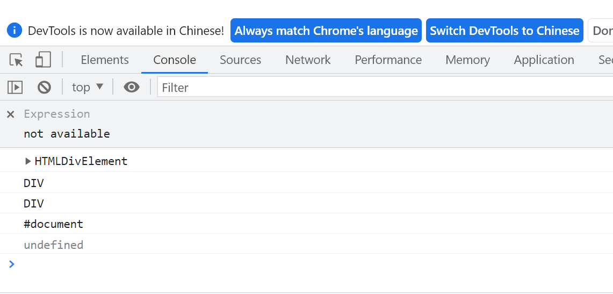
Task: Open the Application tab
Action: (544, 60)
